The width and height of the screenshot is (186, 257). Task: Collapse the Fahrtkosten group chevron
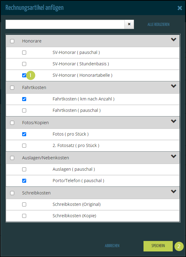174,86
